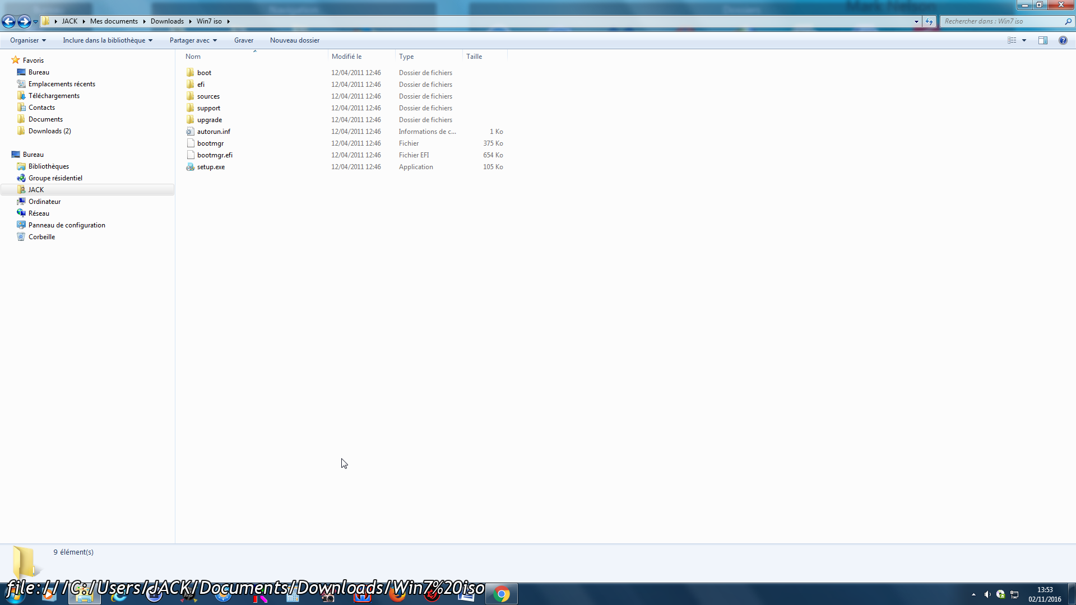1076x605 pixels.
Task: Open the Organiser dropdown menu
Action: click(27, 40)
